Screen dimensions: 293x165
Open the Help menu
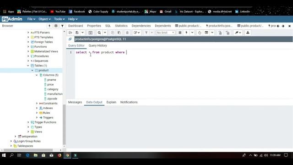pyautogui.click(x=73, y=19)
